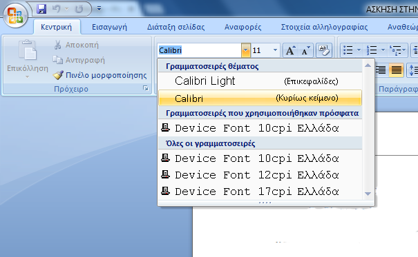The width and height of the screenshot is (418, 257).
Task: Choose Device Font 12cpi Ελλάδα
Action: coord(260,175)
